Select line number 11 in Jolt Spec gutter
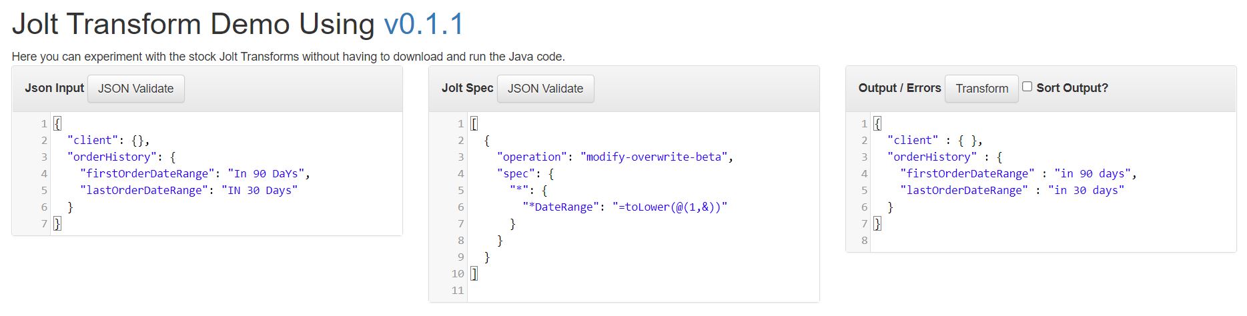This screenshot has height=316, width=1247. [457, 290]
